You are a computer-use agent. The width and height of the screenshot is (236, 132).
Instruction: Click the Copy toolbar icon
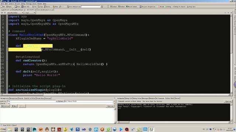pyautogui.click(x=40, y=7)
